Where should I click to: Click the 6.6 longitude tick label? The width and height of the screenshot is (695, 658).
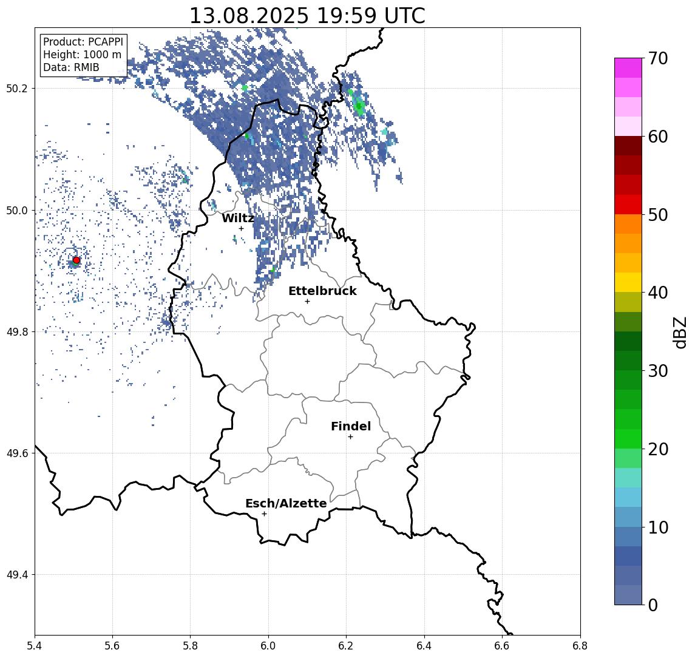pos(502,646)
